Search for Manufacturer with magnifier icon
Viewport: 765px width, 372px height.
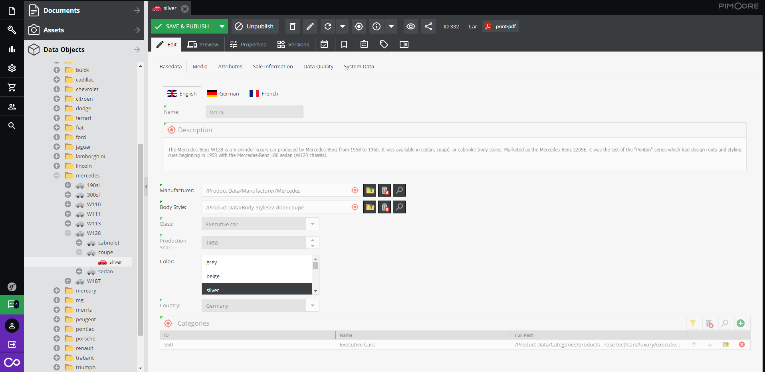(399, 190)
